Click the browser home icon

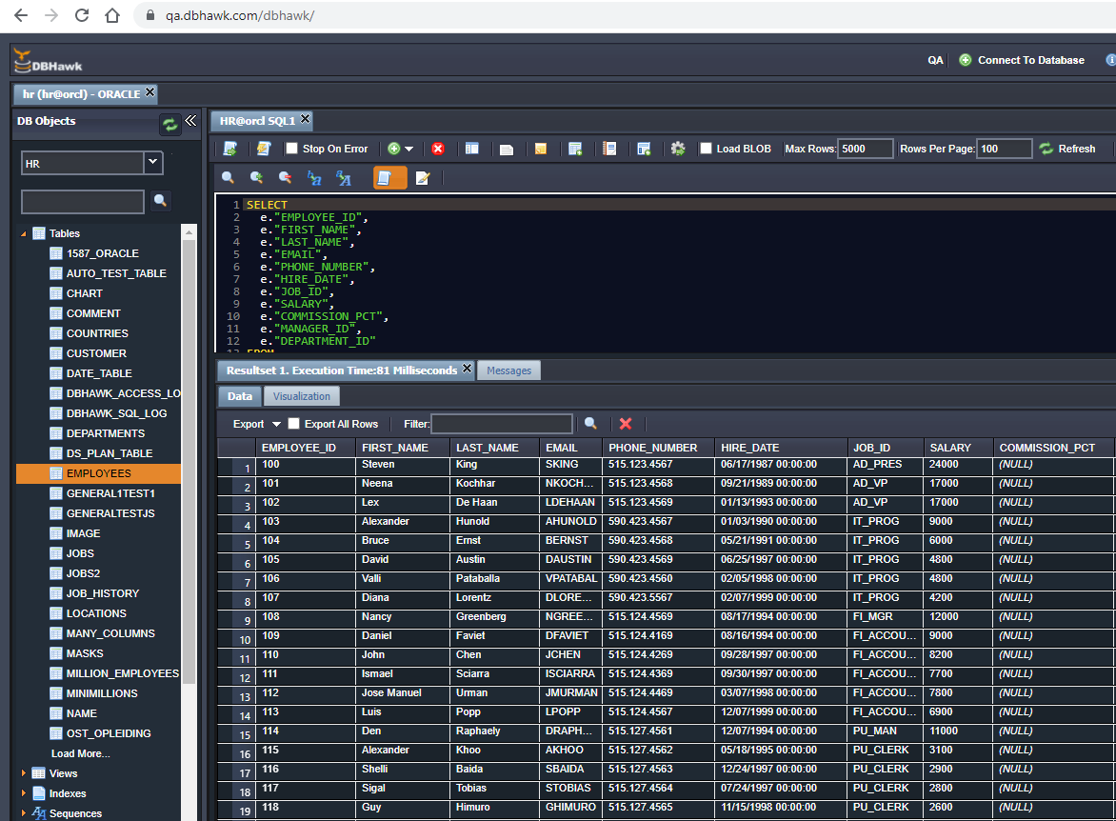tap(111, 15)
